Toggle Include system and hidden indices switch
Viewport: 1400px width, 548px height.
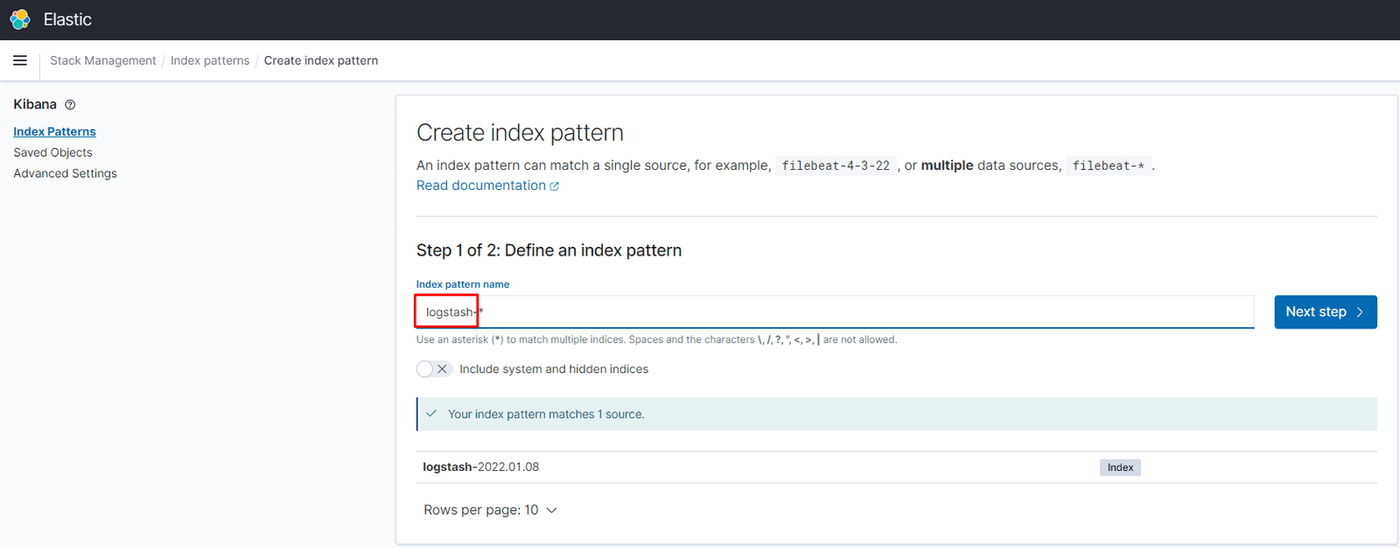pyautogui.click(x=434, y=369)
